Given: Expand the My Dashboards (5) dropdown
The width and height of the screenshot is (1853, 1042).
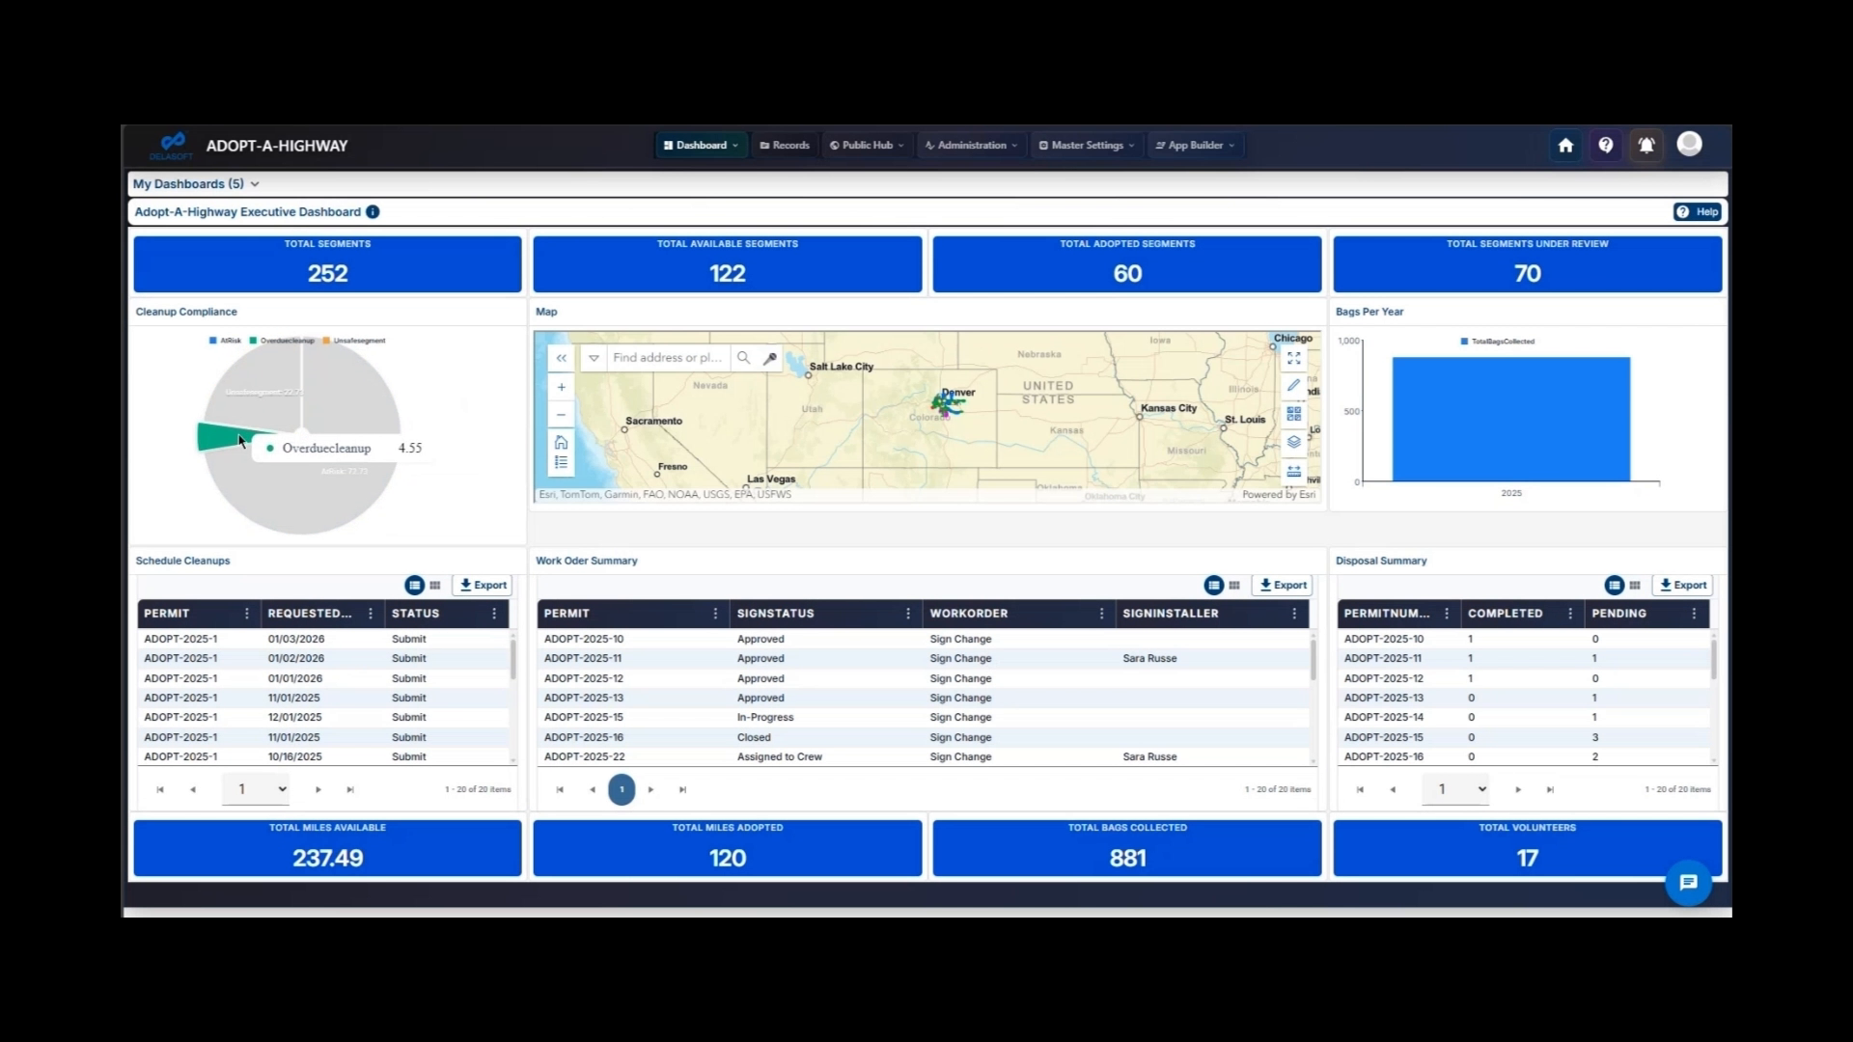Looking at the screenshot, I should [x=197, y=183].
